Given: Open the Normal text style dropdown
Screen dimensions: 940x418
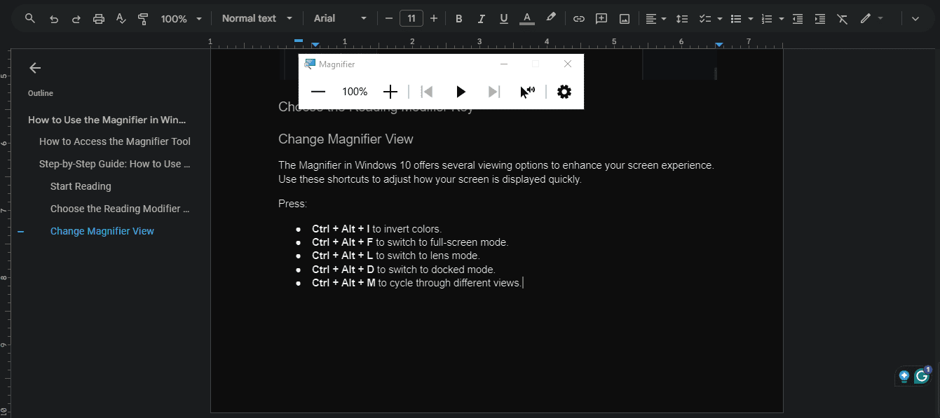Looking at the screenshot, I should point(257,19).
